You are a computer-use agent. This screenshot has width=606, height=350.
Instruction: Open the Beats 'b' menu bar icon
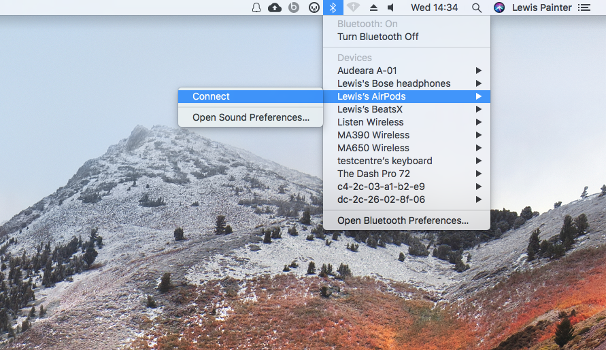coord(294,7)
